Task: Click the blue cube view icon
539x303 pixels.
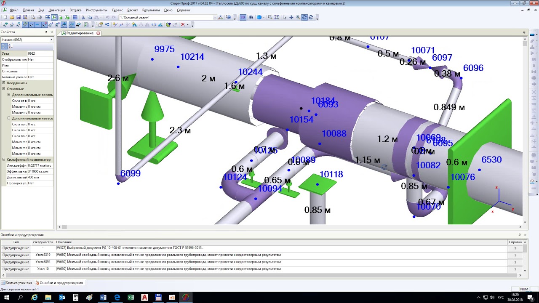Action: click(259, 17)
